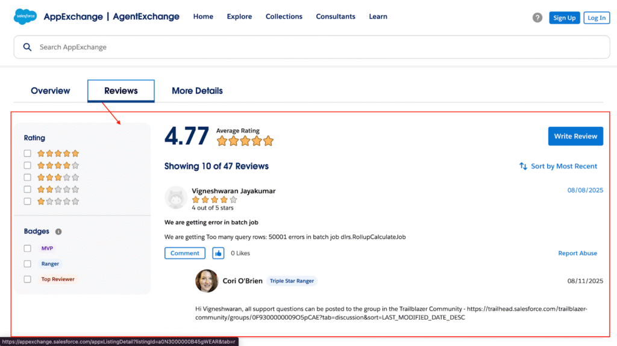Click the Write Review button
Screen dimensions: 617x346
point(575,136)
